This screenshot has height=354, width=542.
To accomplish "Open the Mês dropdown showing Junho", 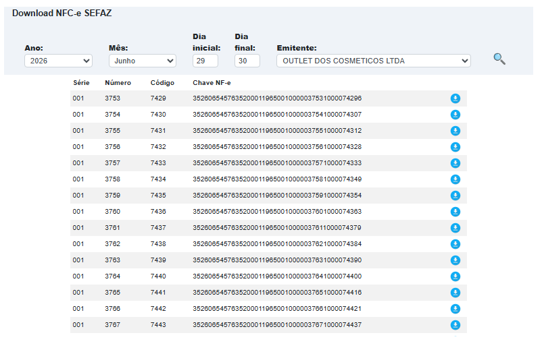I will 143,61.
